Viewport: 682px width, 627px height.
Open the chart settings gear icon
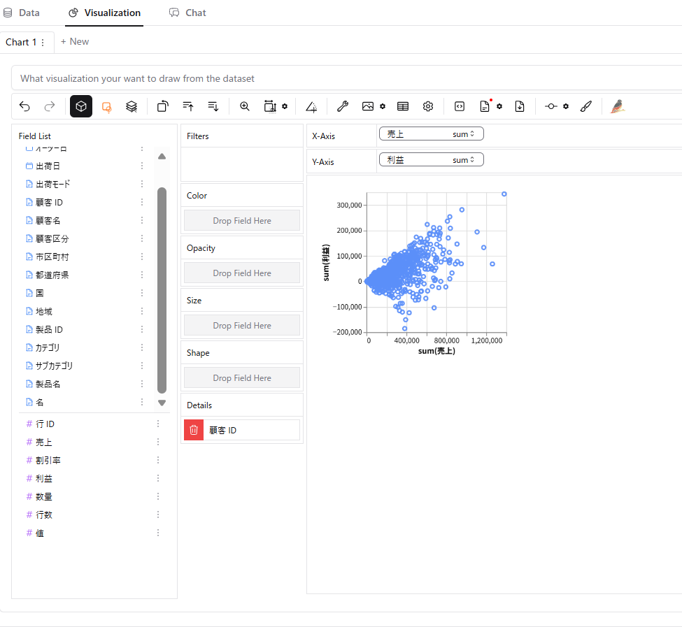[427, 106]
